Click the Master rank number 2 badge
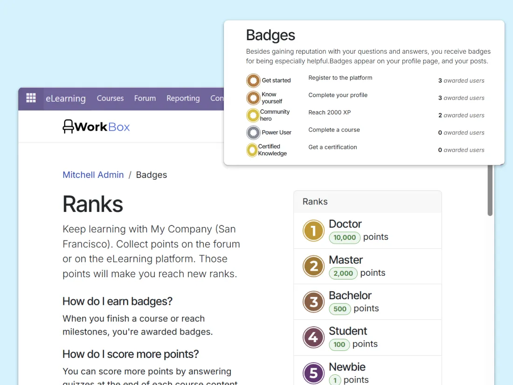 click(313, 266)
